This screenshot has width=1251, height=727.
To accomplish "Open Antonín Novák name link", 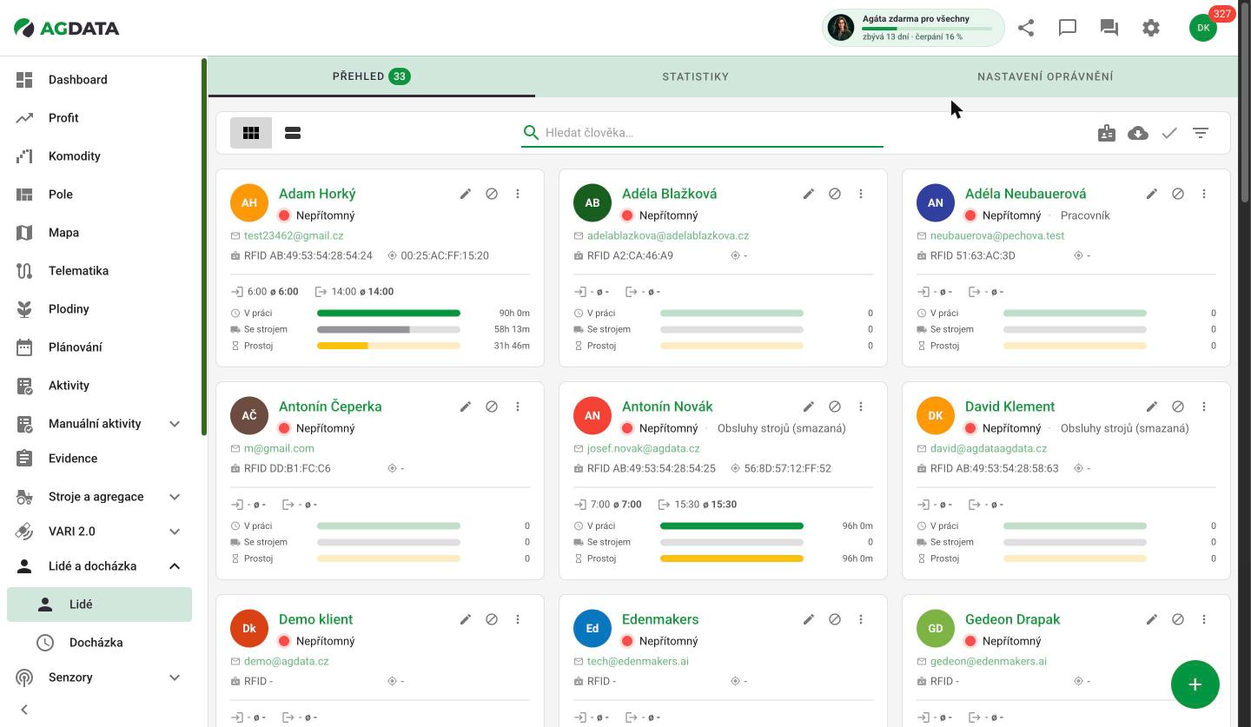I will 667,406.
